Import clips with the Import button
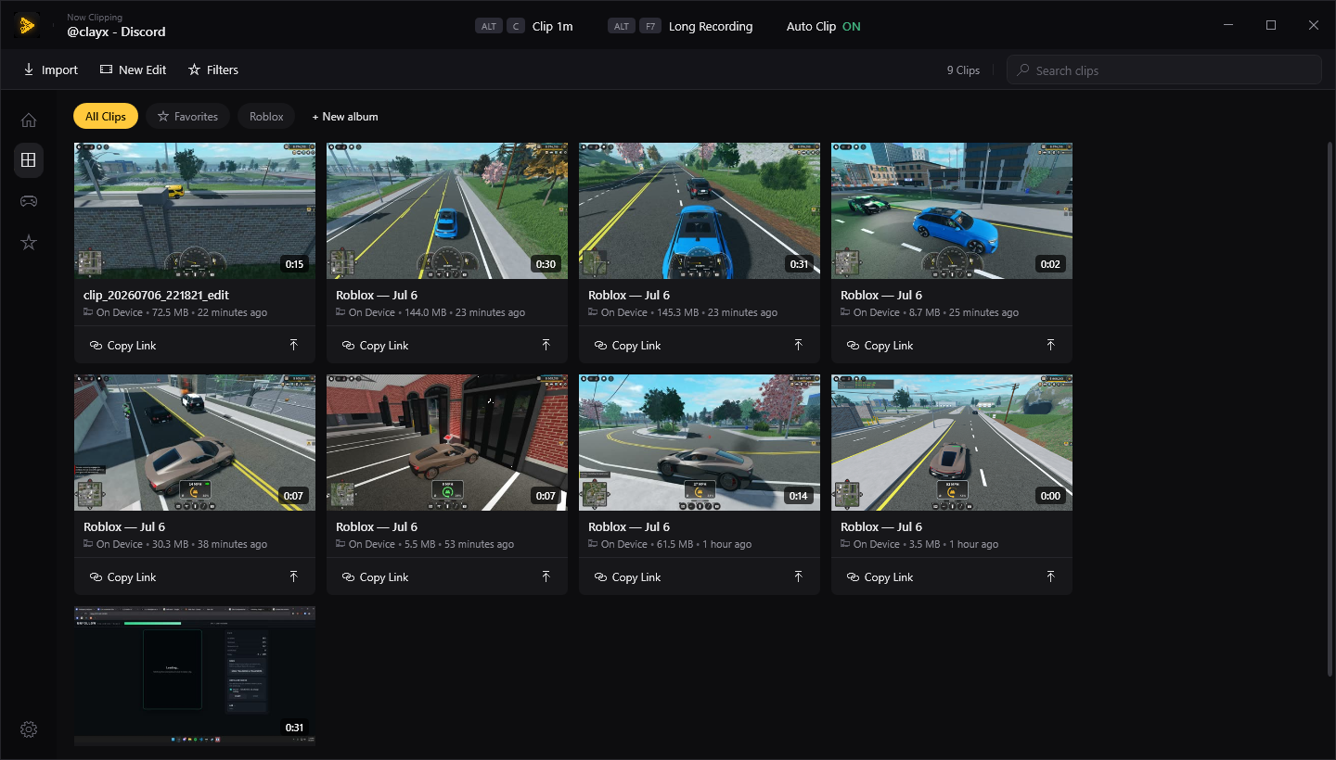The image size is (1336, 760). pyautogui.click(x=51, y=70)
